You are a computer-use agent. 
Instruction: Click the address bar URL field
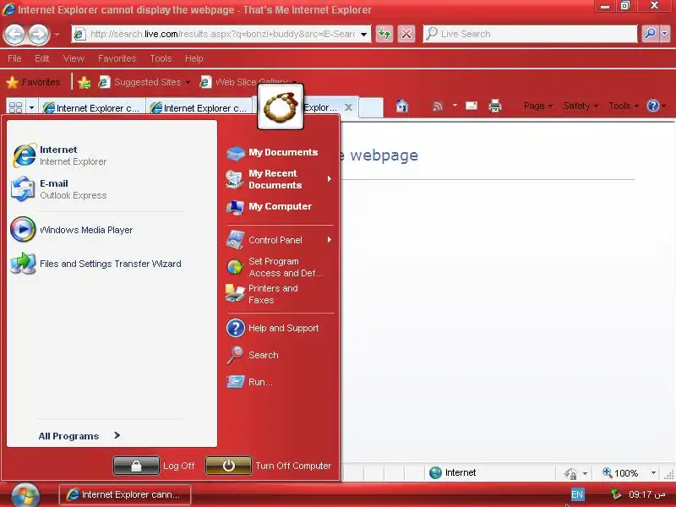[222, 34]
